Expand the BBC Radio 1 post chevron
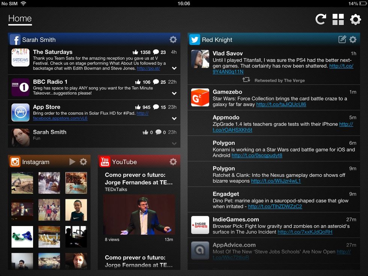This screenshot has height=276, width=368. point(174,94)
